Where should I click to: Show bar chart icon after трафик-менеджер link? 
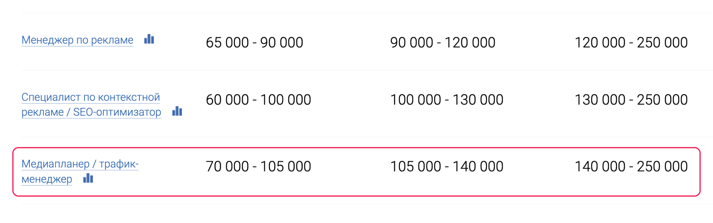88,178
